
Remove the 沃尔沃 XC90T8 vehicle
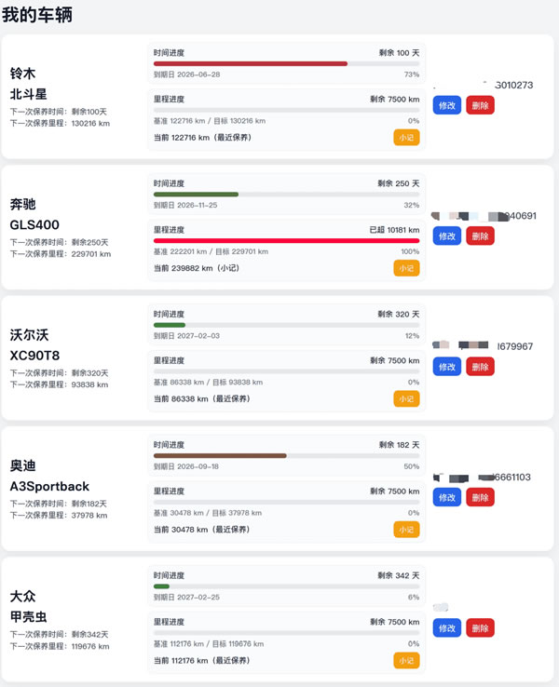coord(480,367)
